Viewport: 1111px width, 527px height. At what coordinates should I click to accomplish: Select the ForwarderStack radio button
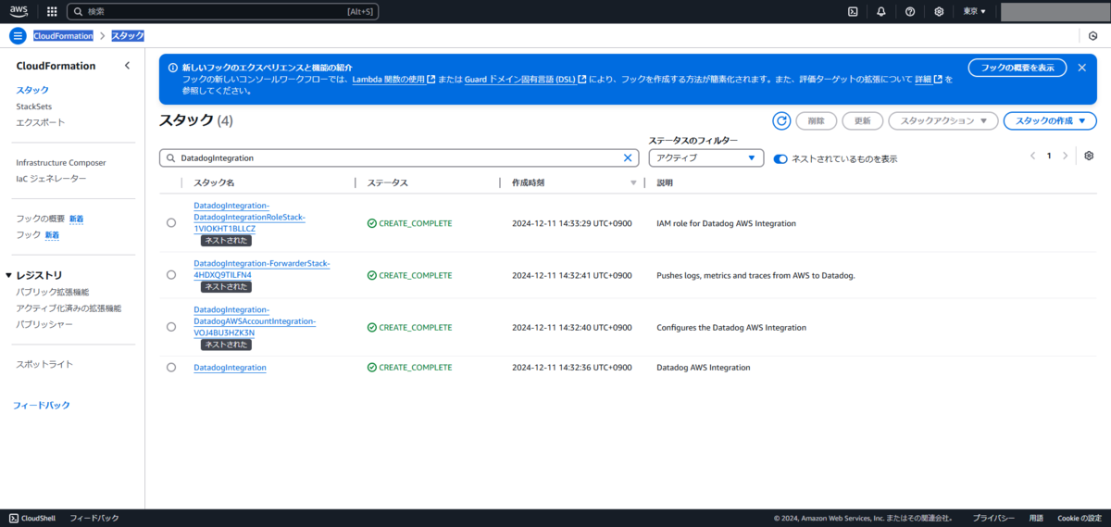(171, 275)
